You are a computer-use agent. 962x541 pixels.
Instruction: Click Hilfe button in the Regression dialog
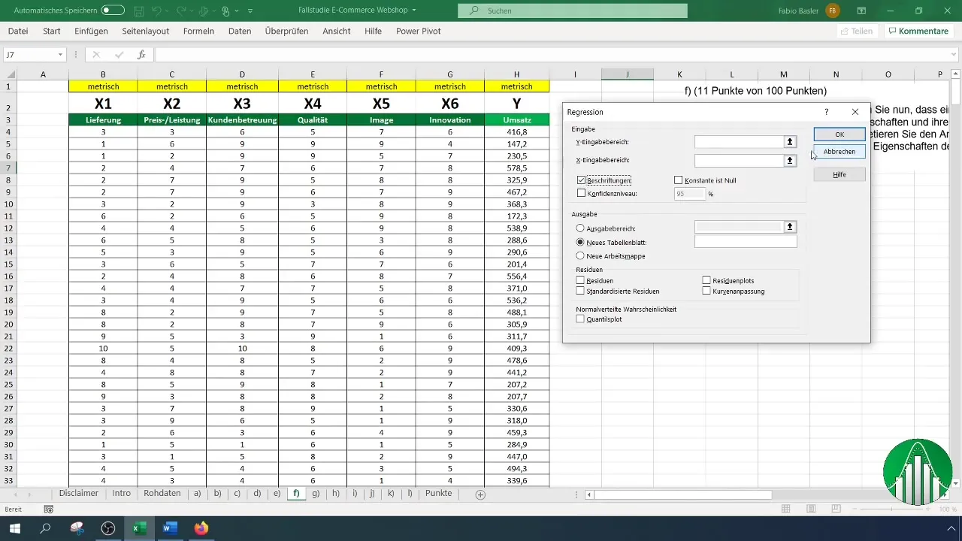(x=839, y=174)
